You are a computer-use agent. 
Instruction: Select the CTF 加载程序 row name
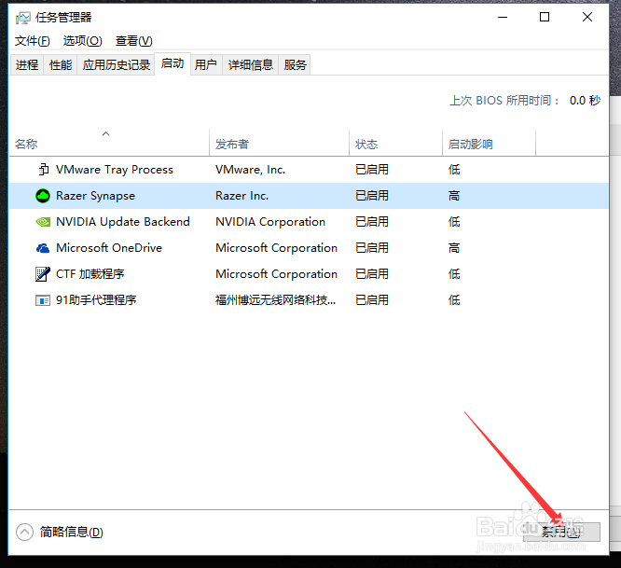pyautogui.click(x=90, y=274)
